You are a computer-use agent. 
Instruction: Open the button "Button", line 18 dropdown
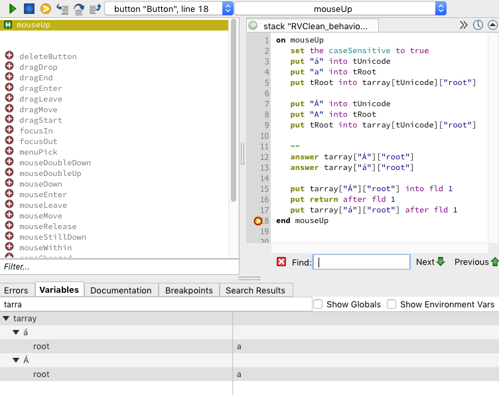169,9
